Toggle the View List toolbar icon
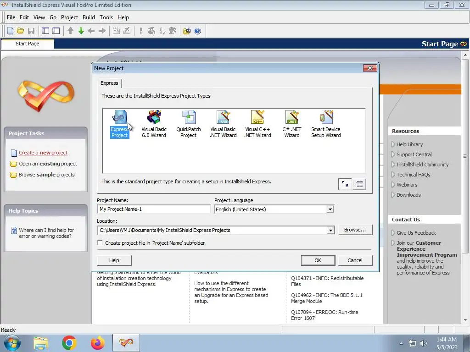 pos(56,31)
